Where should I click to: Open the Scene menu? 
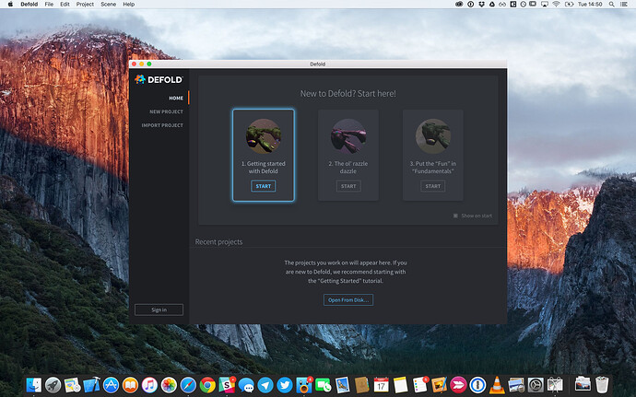(x=108, y=5)
